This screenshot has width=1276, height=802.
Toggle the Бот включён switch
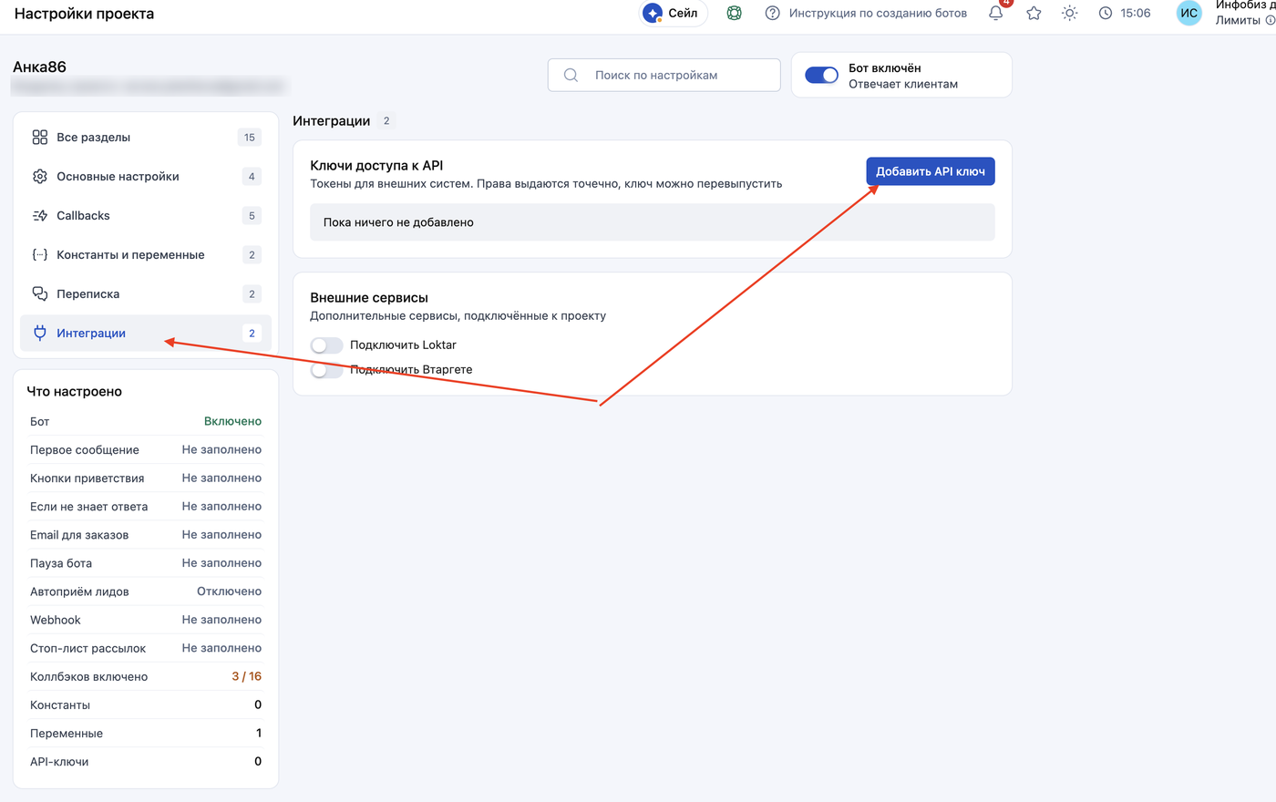pos(821,75)
